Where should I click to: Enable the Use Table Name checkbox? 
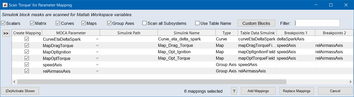coord(197,23)
